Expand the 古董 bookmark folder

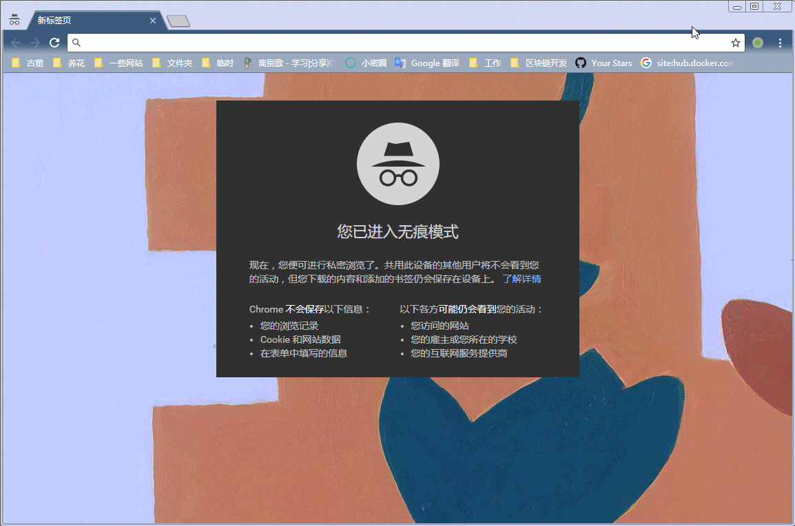pos(28,63)
